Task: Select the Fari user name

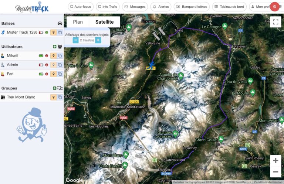Action: [10, 74]
